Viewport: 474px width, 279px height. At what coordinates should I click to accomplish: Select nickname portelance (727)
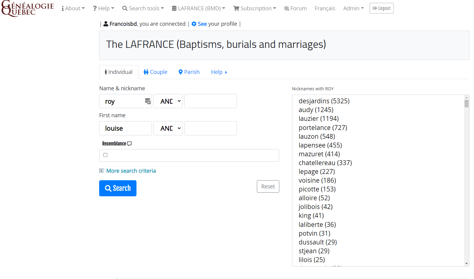323,128
